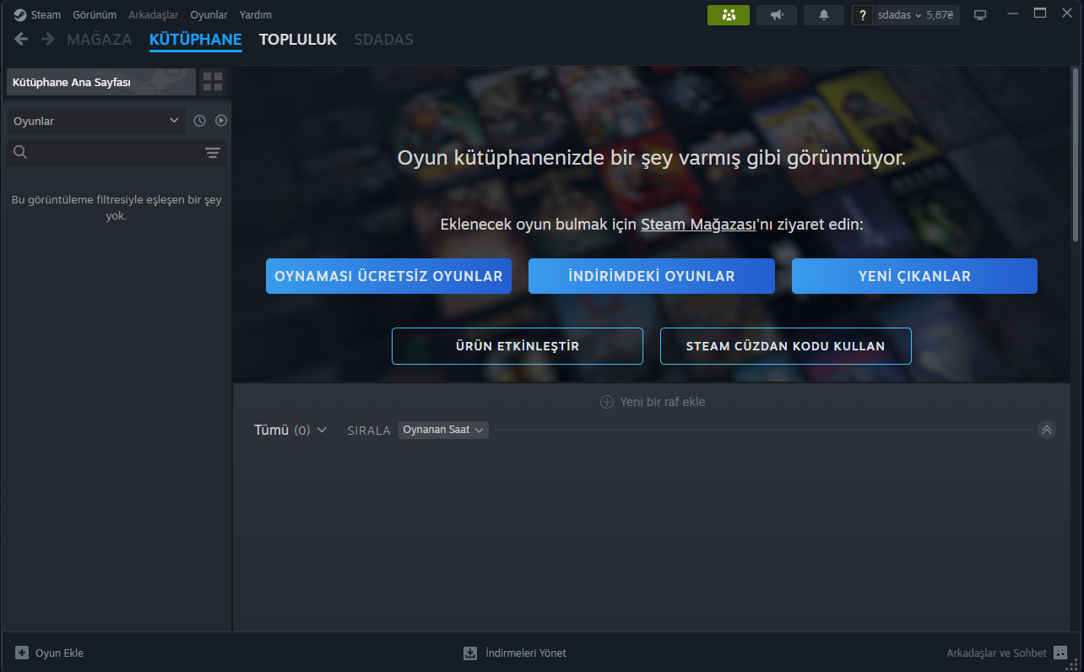Collapse the shelf with the double-chevron icon

1047,431
